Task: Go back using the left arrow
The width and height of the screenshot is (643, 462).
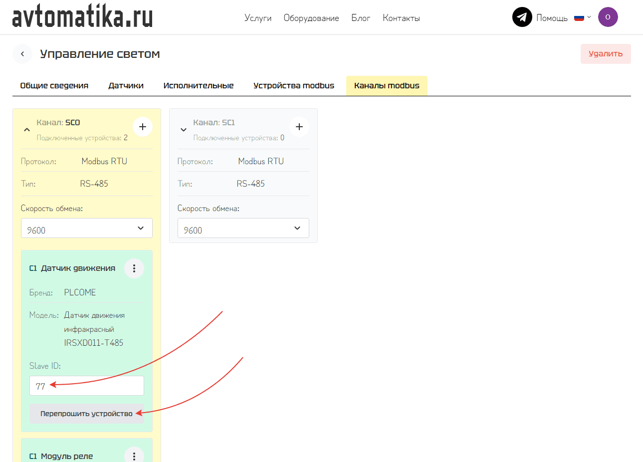Action: (x=22, y=54)
